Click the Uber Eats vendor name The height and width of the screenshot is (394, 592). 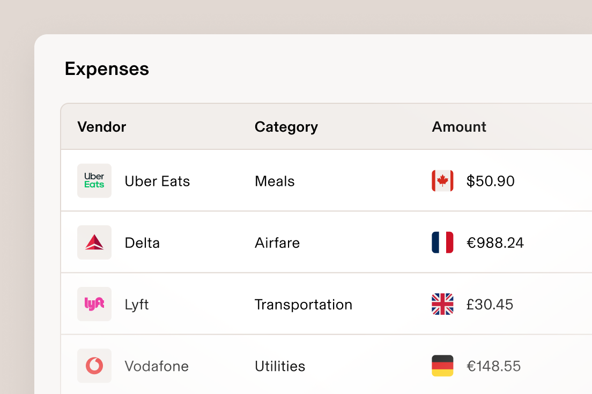point(157,181)
